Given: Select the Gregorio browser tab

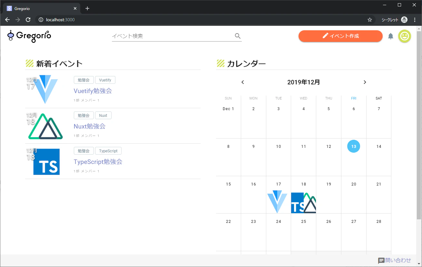Looking at the screenshot, I should pyautogui.click(x=42, y=9).
